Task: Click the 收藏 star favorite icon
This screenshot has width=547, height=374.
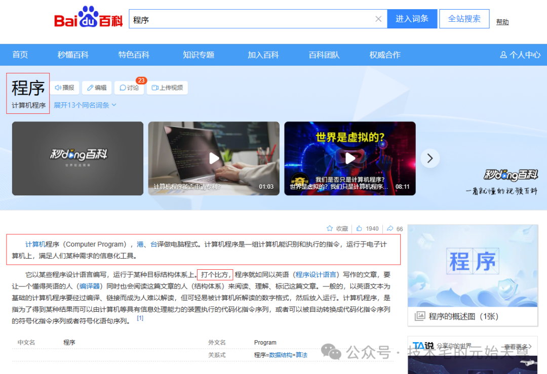Action: click(329, 228)
